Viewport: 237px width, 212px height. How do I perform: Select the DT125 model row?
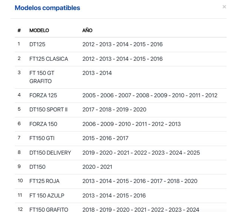click(x=37, y=44)
